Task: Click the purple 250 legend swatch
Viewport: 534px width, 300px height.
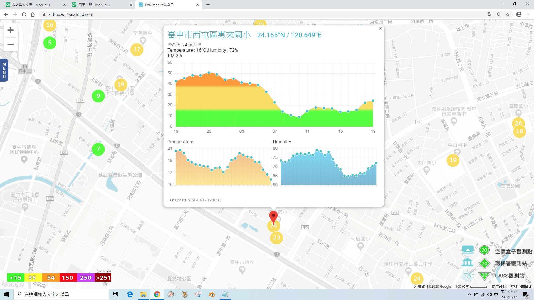Action: point(85,278)
